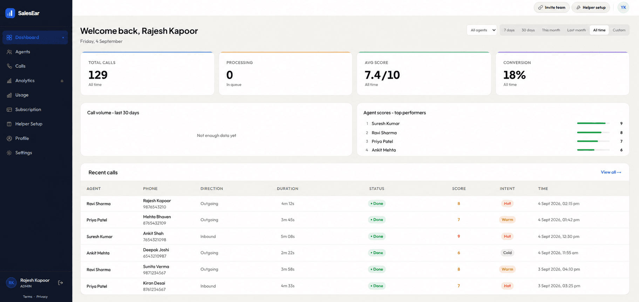The width and height of the screenshot is (639, 302).
Task: Click the Warm badge for Mehta Bhaven call
Action: pyautogui.click(x=507, y=220)
